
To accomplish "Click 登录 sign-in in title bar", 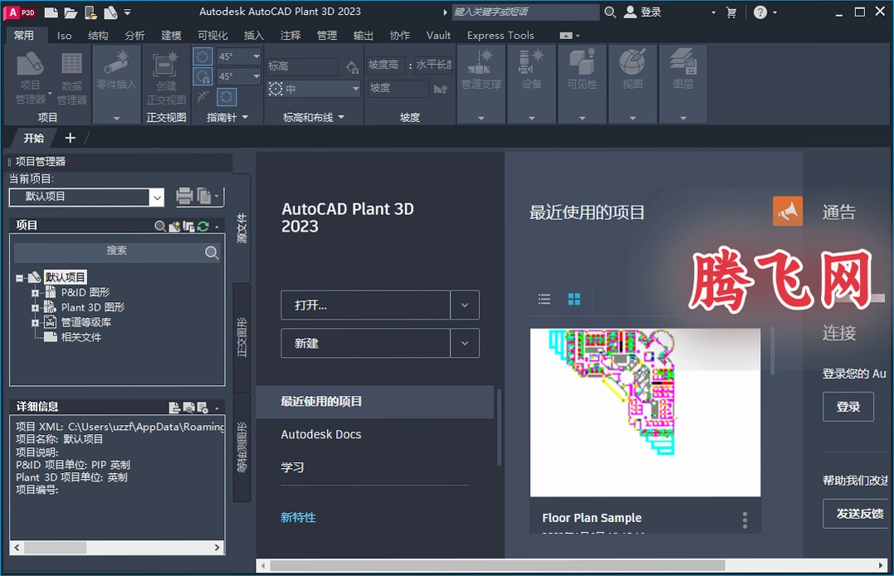I will pos(642,12).
